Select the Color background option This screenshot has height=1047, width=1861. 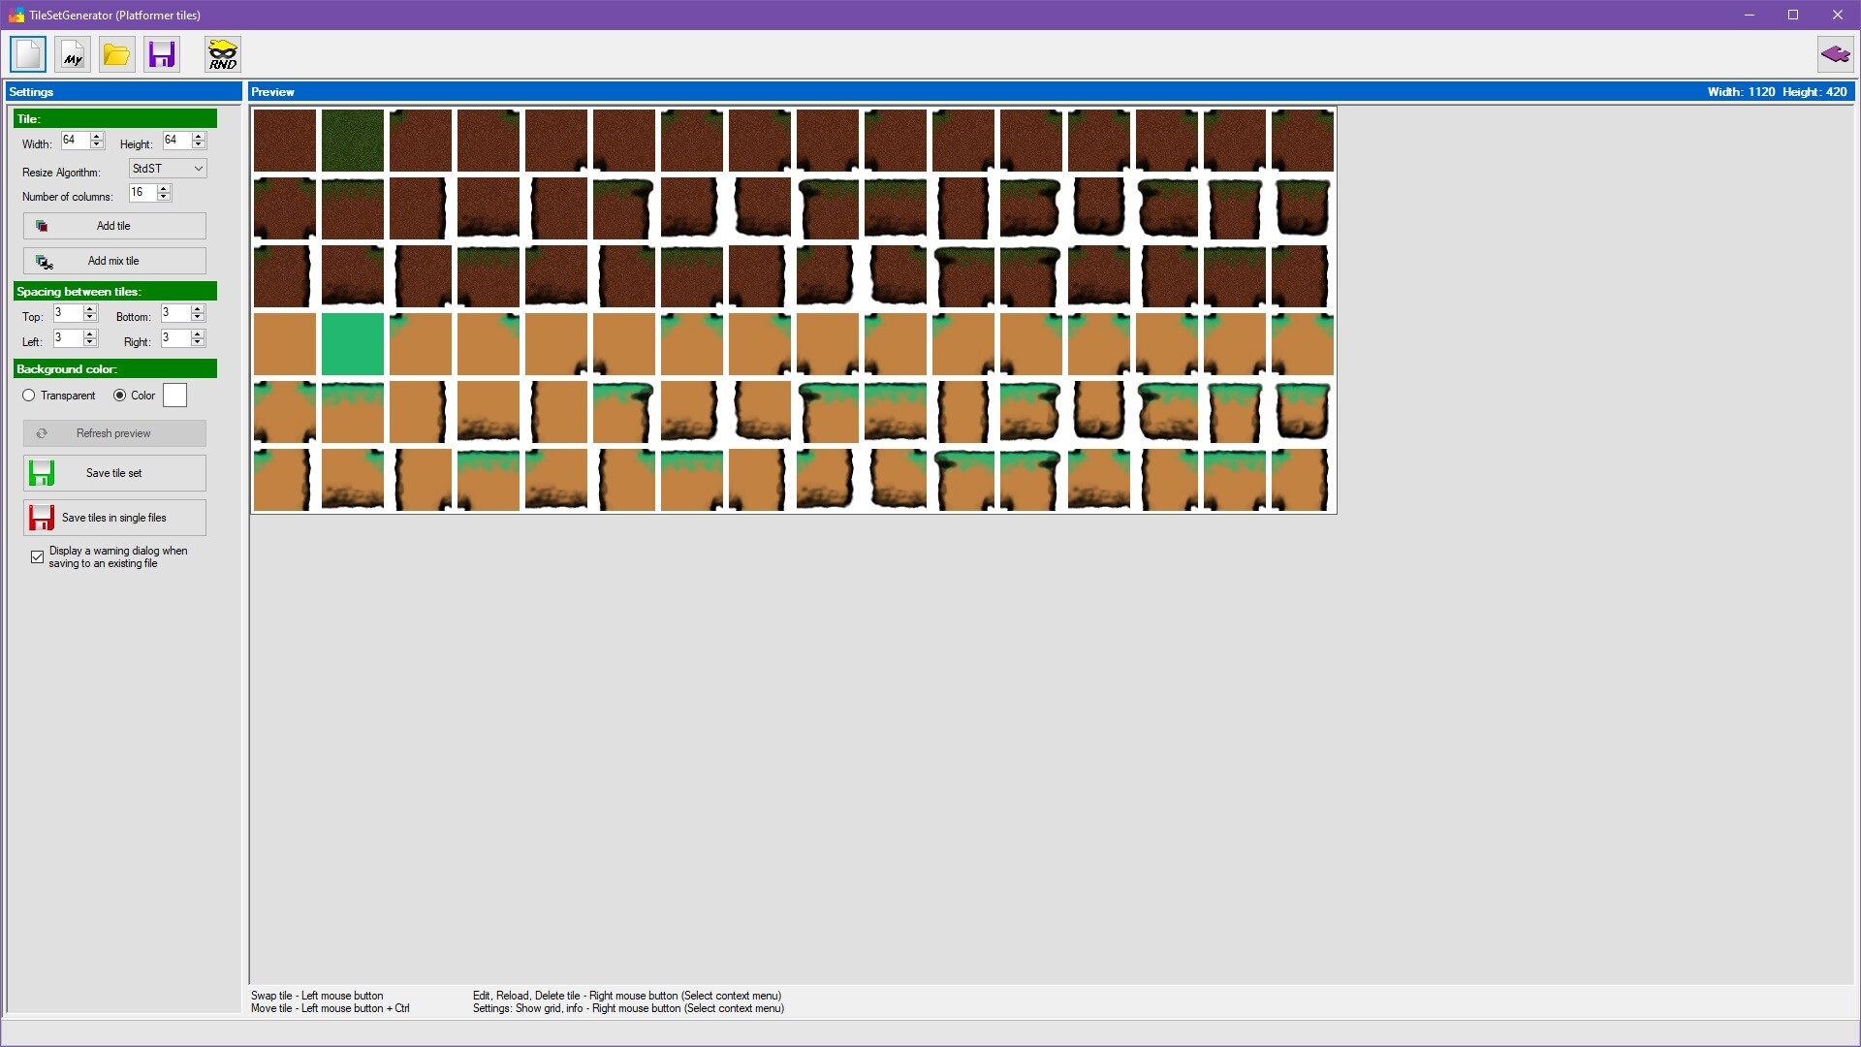[x=119, y=395]
